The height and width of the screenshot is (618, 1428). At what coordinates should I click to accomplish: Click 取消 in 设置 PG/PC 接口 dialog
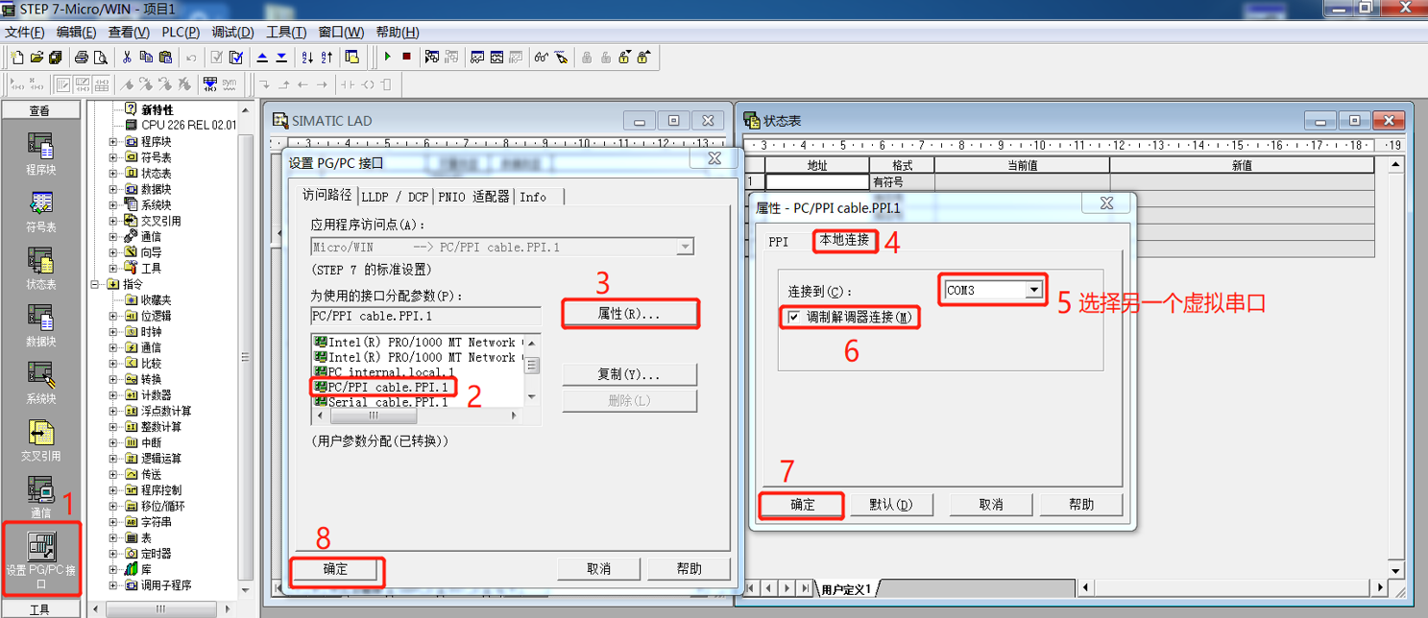(599, 569)
